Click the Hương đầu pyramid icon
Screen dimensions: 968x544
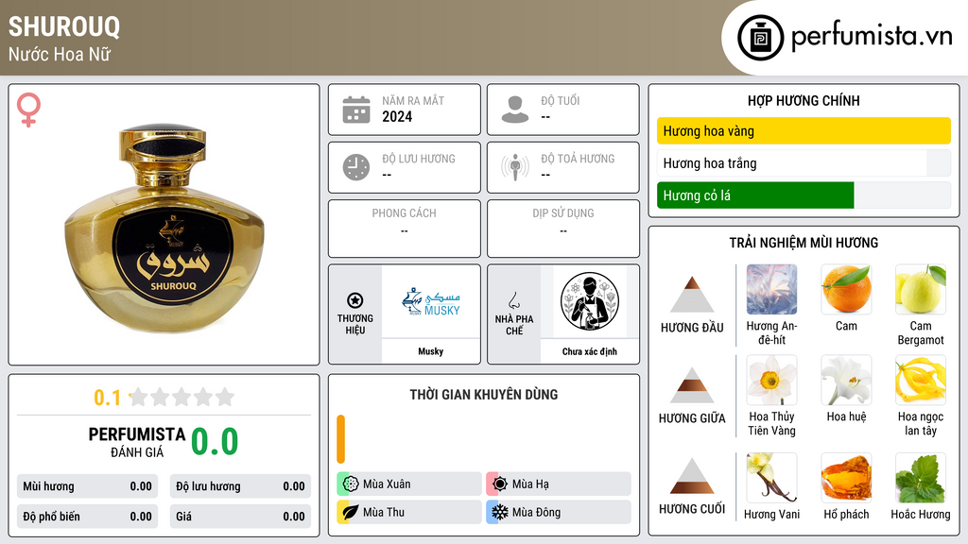pyautogui.click(x=692, y=295)
